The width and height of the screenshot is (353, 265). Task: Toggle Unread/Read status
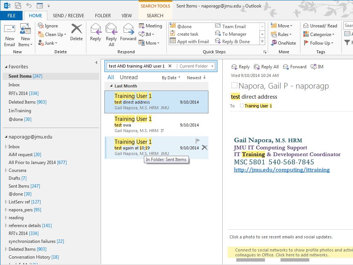click(x=320, y=26)
